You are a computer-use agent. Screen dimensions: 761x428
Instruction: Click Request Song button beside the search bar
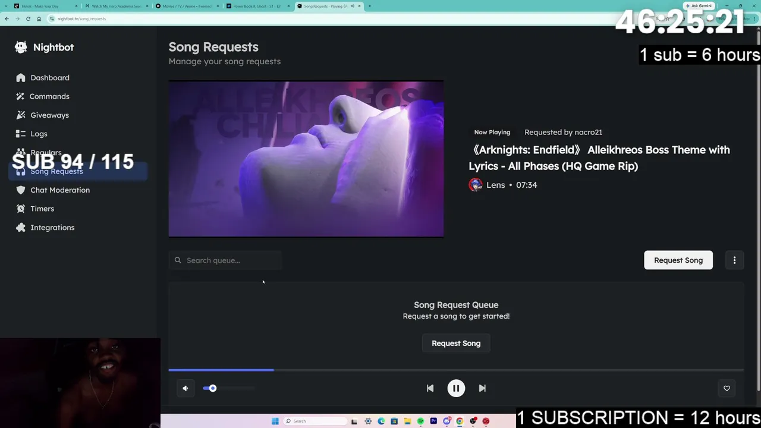tap(678, 260)
